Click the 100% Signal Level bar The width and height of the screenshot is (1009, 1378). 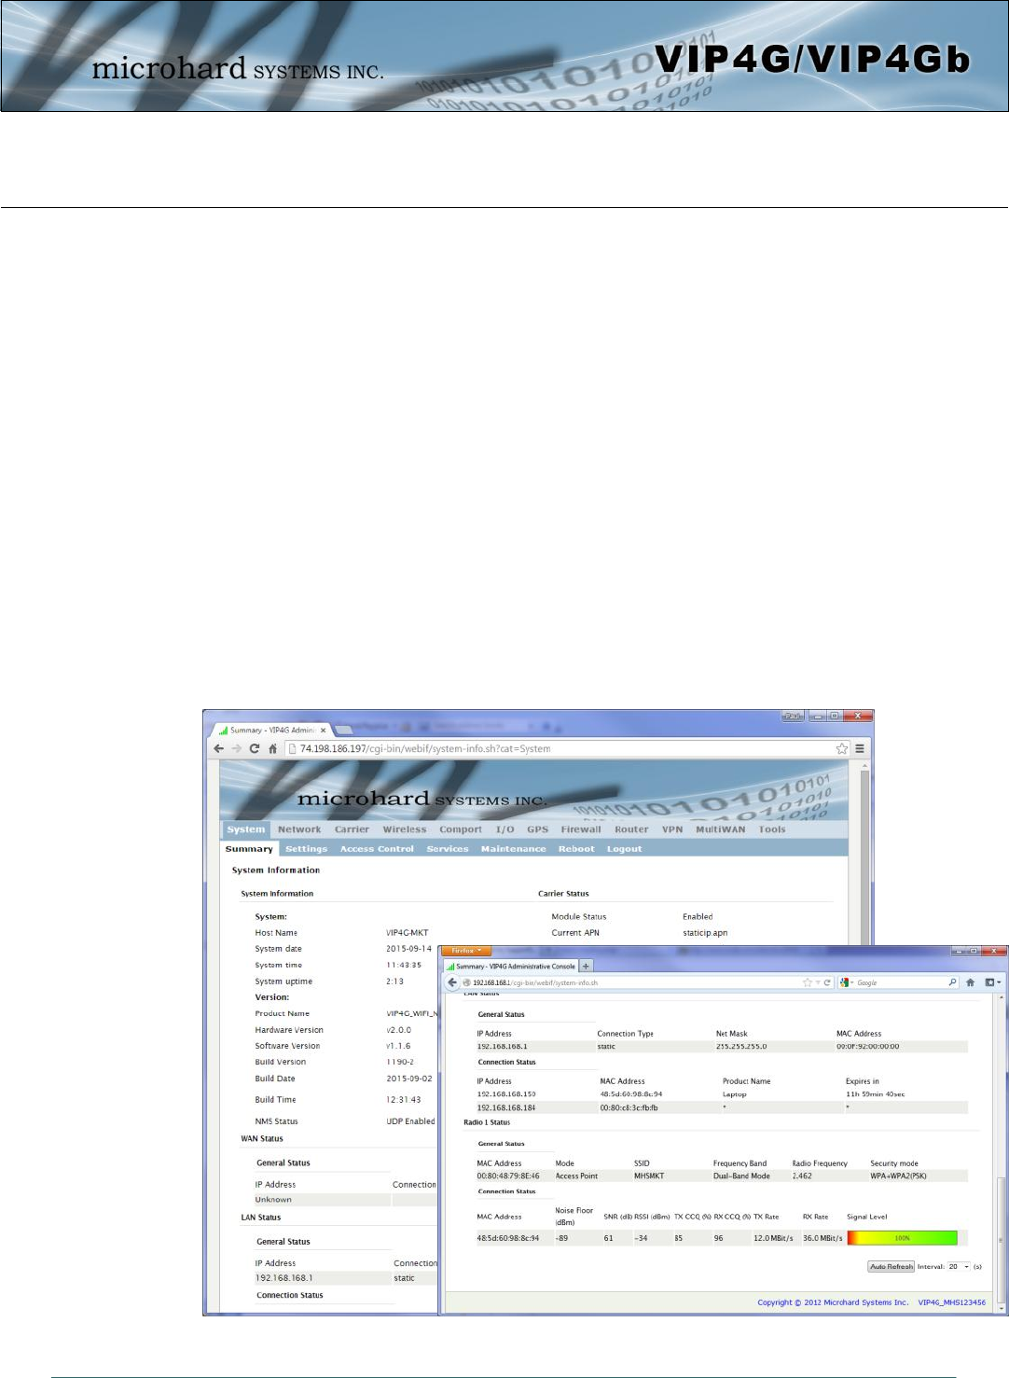point(902,1238)
